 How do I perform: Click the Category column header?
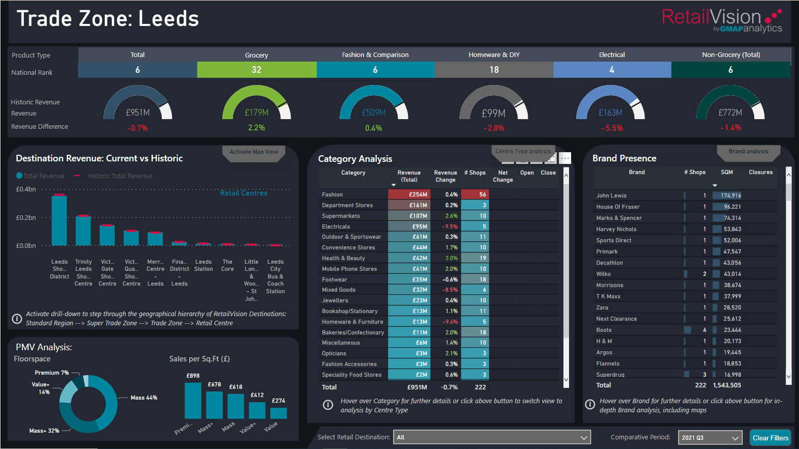pos(353,173)
